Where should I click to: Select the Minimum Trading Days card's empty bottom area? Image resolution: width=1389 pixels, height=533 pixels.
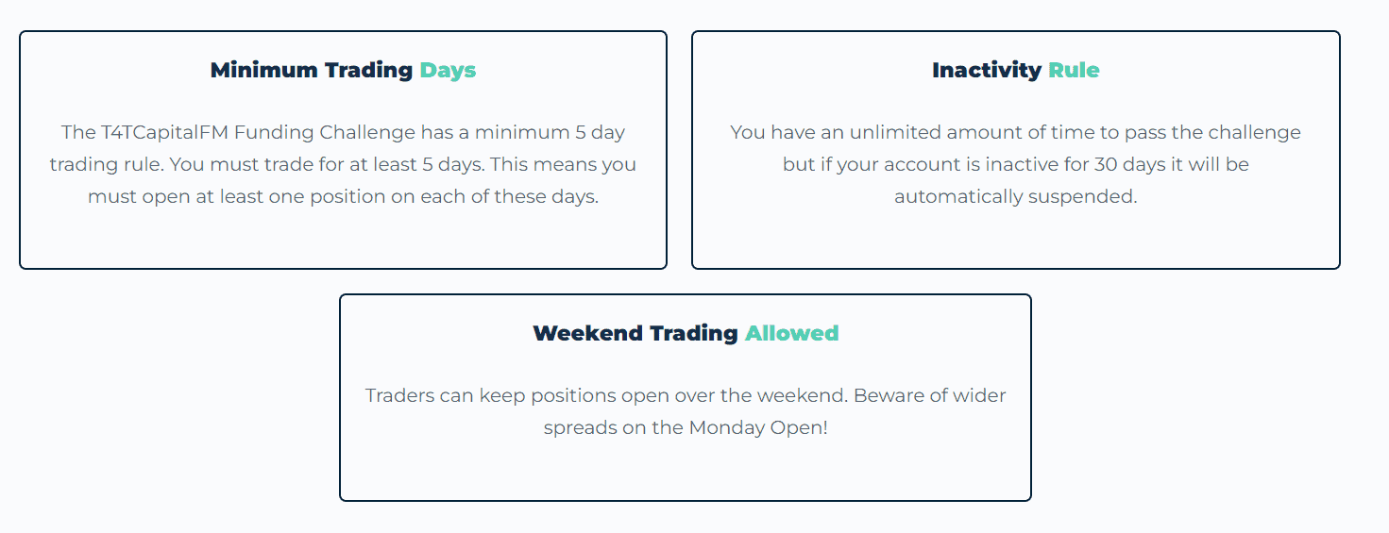click(x=343, y=241)
